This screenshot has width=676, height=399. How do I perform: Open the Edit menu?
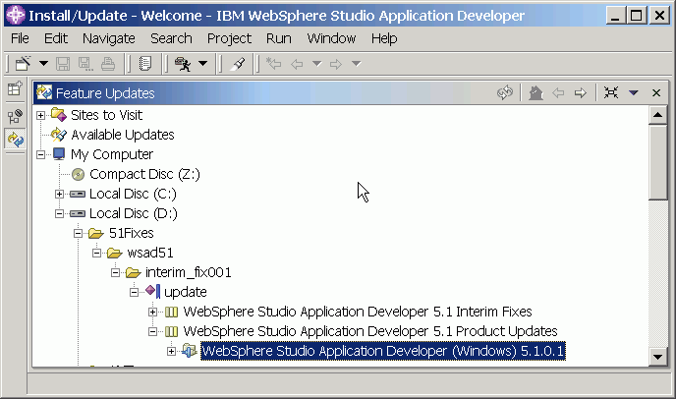[56, 38]
